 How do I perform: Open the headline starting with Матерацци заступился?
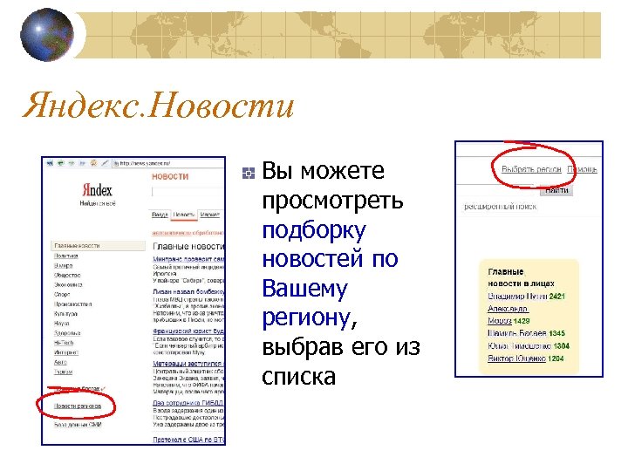(188, 363)
